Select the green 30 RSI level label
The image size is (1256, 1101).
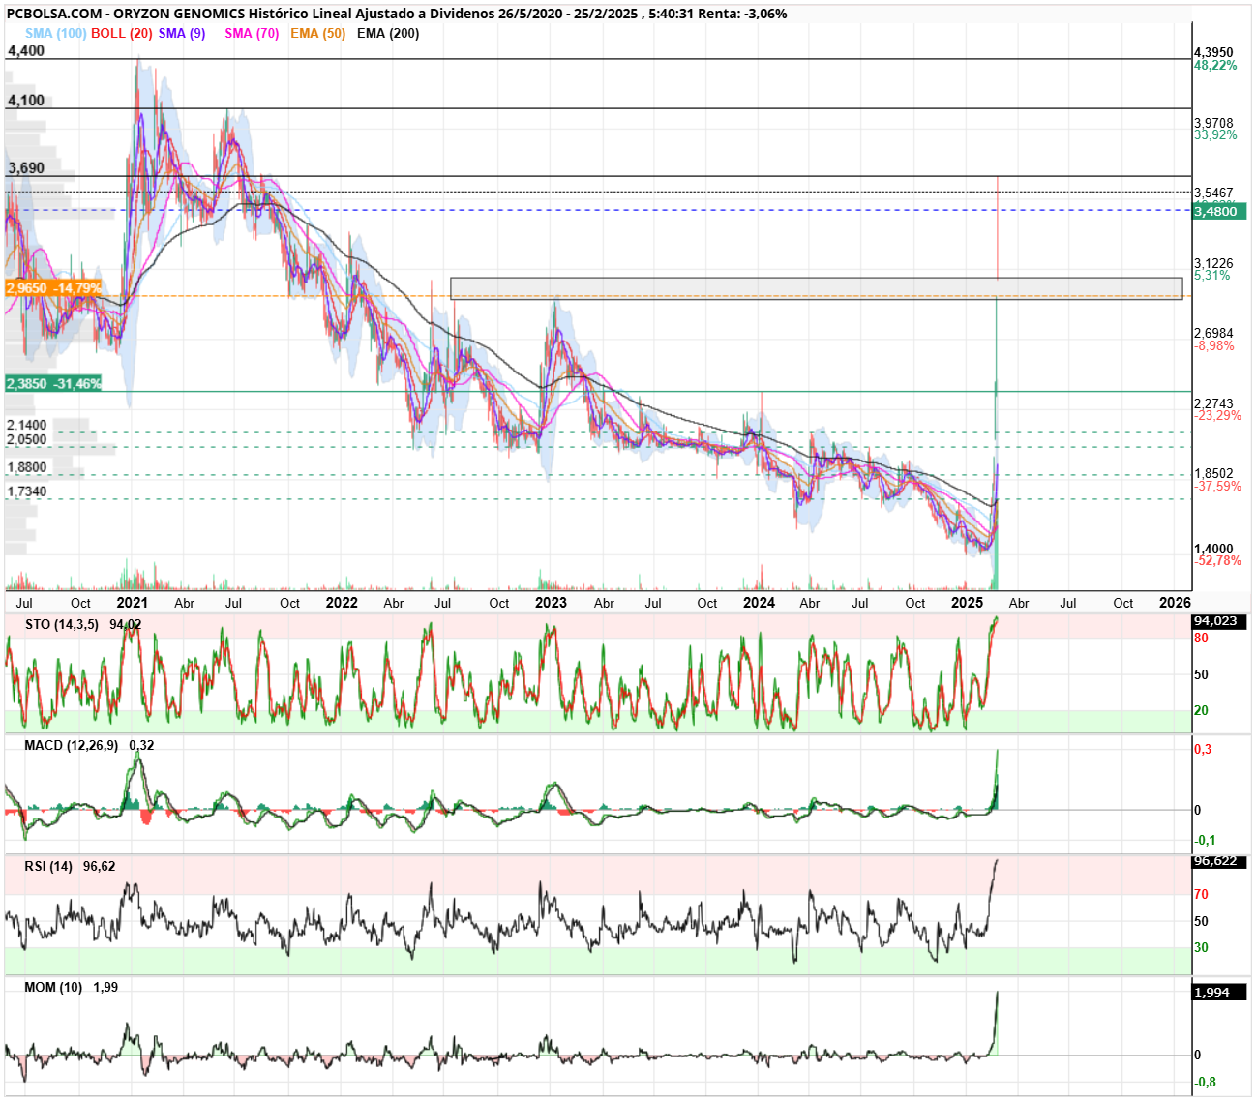pos(1201,947)
